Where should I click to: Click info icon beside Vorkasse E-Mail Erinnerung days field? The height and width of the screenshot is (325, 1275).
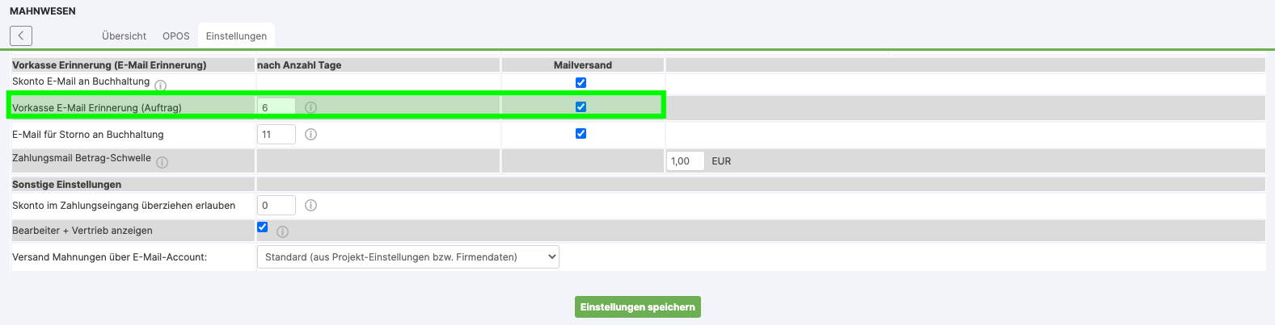[x=310, y=107]
